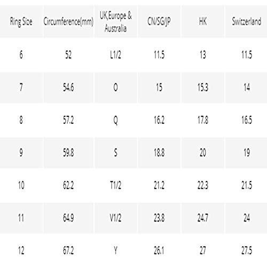Click the HK value 22.3
Screen dimensions: 267x267
203,185
